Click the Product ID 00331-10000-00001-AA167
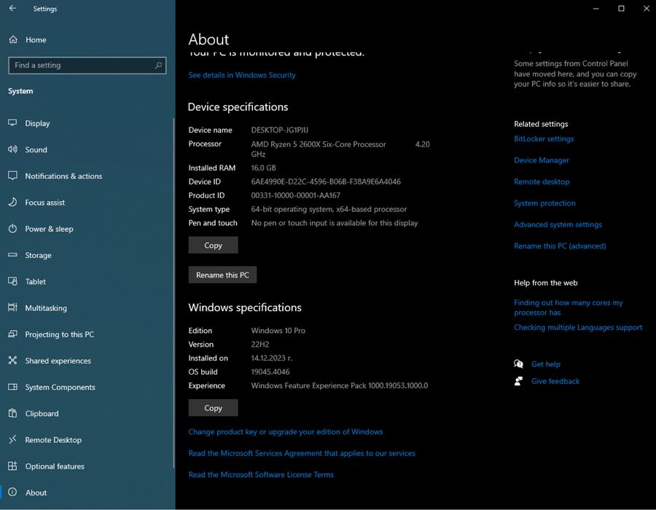Image resolution: width=656 pixels, height=510 pixels. (x=295, y=195)
